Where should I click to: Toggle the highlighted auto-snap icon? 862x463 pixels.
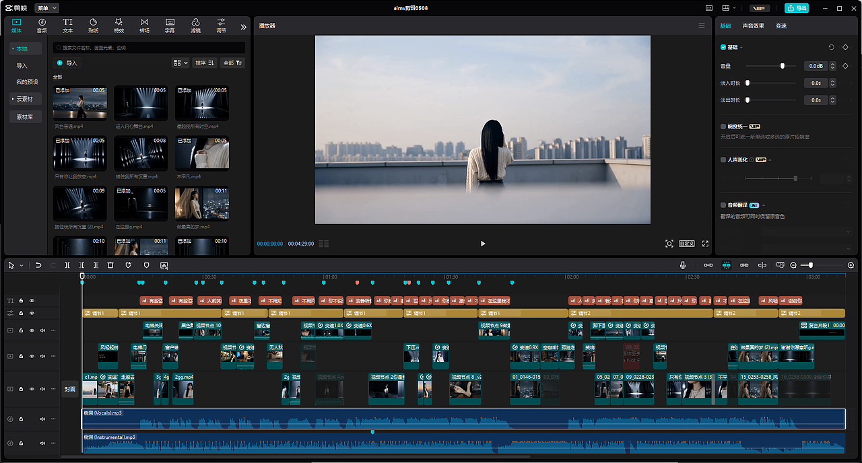click(726, 265)
